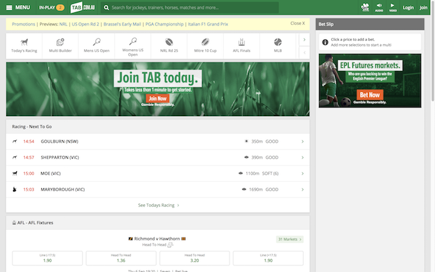Open the Video play icon
Screen dimensions: 435x272
393,7
